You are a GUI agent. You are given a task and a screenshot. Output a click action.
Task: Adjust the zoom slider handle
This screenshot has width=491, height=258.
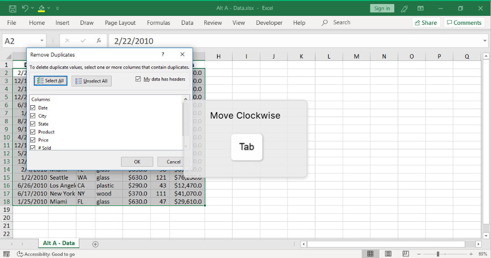tap(438, 254)
